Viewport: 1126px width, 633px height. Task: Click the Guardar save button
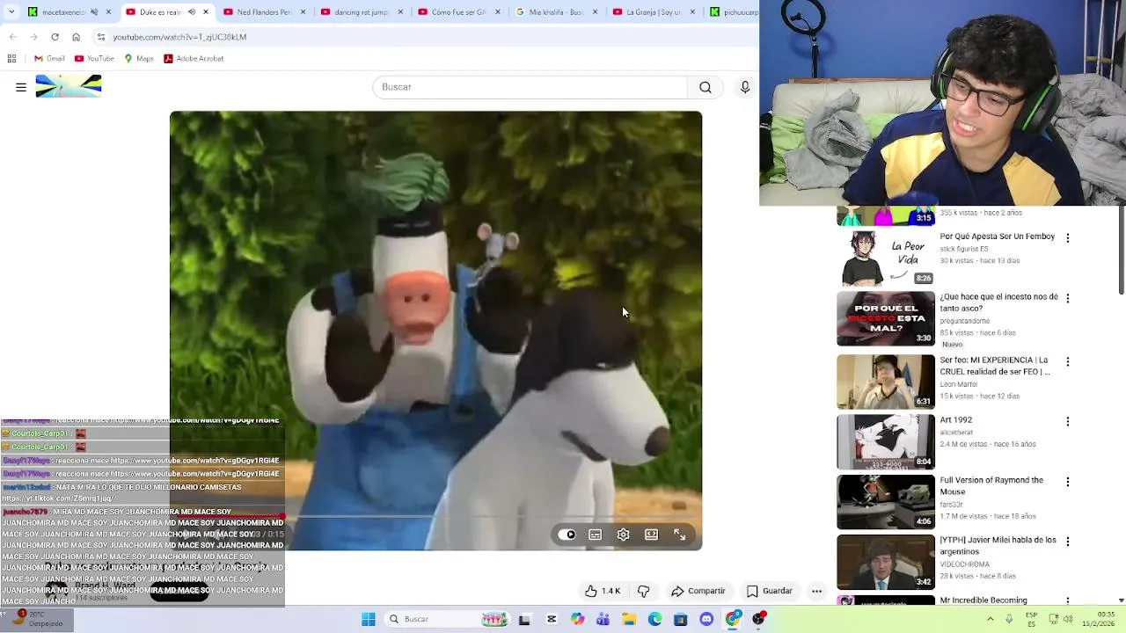pyautogui.click(x=770, y=591)
